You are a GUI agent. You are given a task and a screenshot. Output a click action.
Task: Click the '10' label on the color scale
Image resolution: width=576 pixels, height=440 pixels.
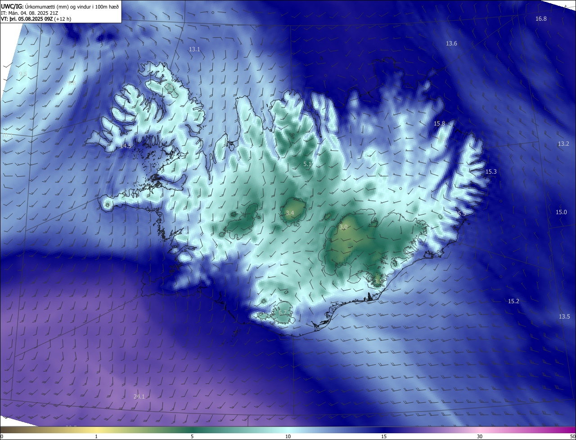288,437
